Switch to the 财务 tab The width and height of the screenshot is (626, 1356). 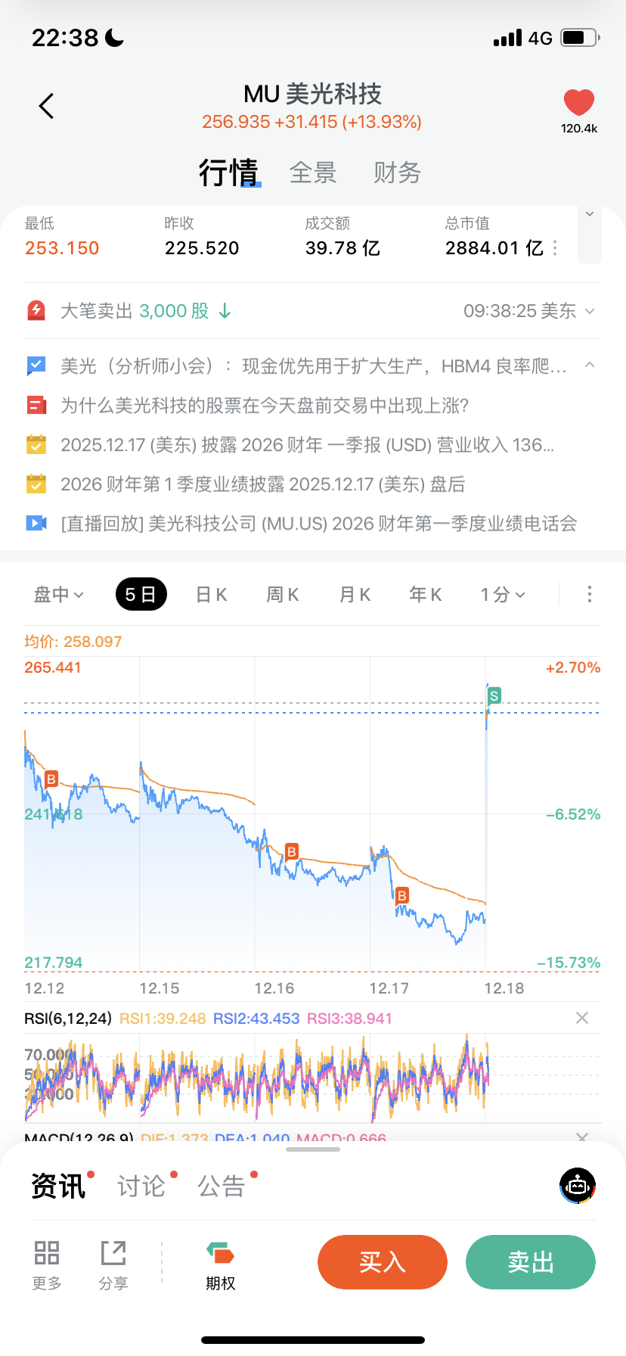(x=397, y=173)
